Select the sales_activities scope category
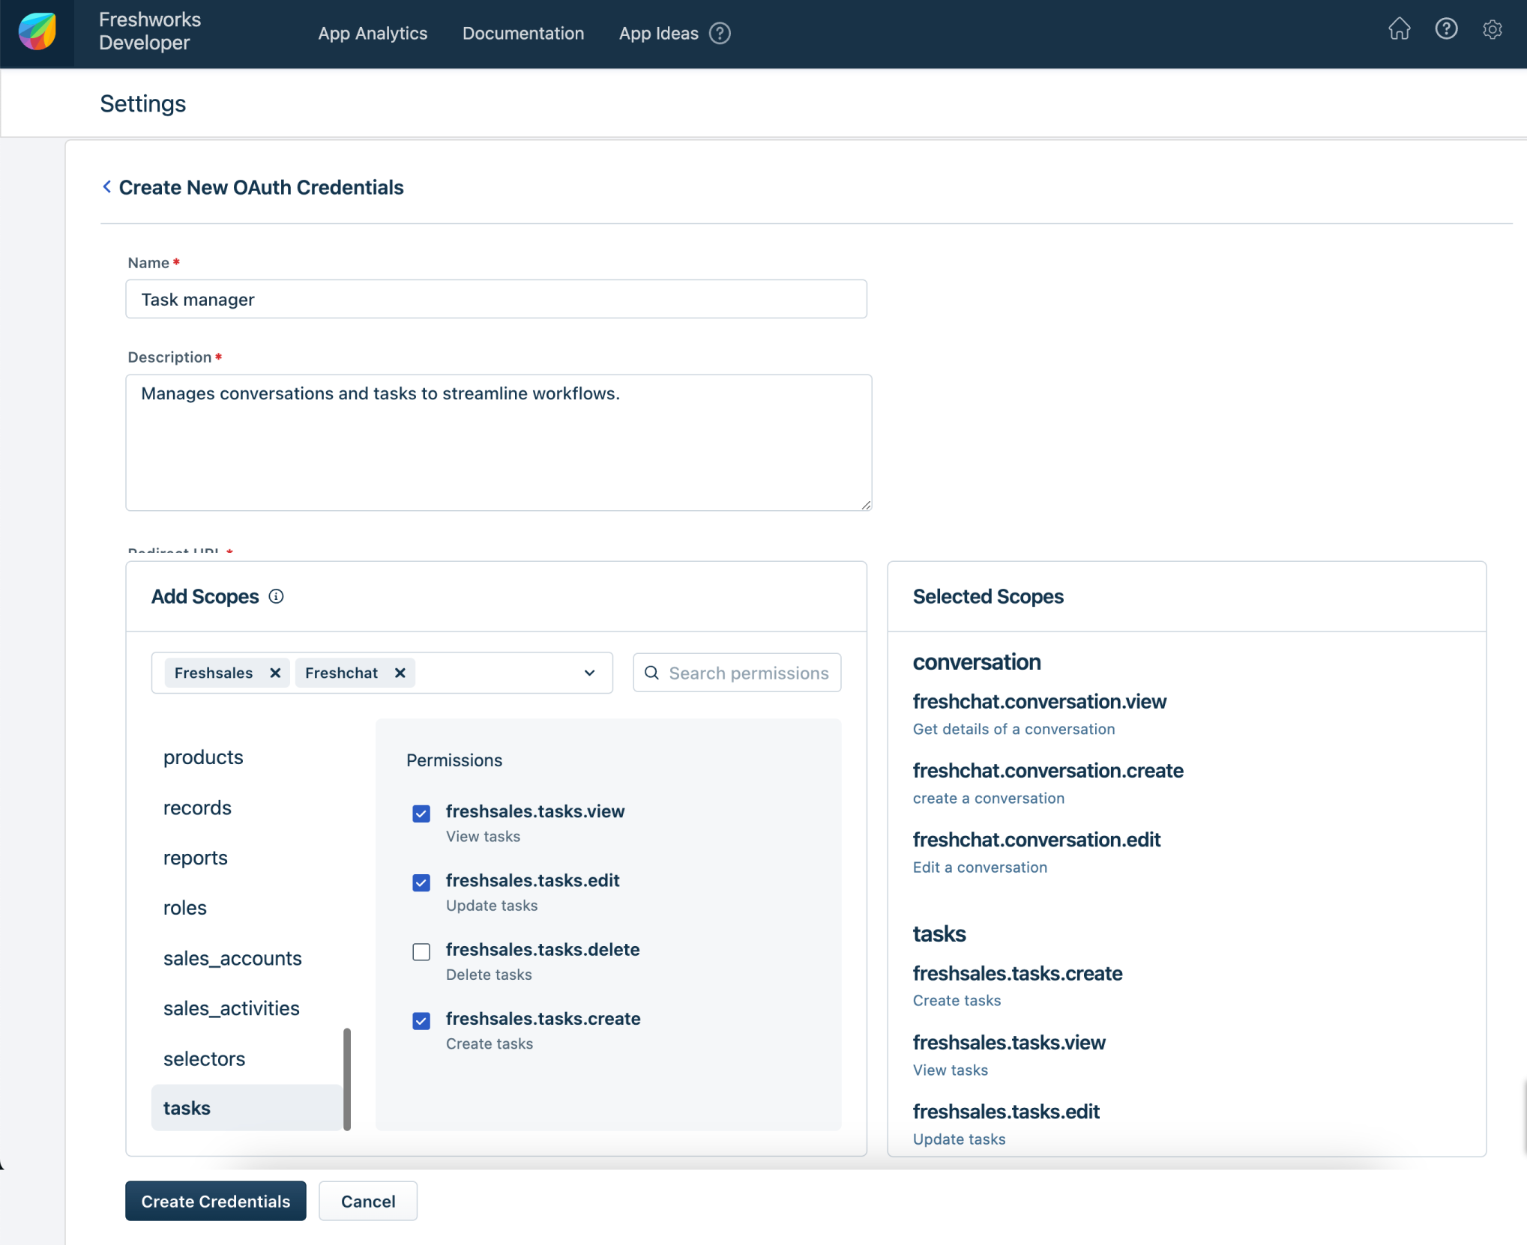Image resolution: width=1527 pixels, height=1245 pixels. pos(231,1008)
